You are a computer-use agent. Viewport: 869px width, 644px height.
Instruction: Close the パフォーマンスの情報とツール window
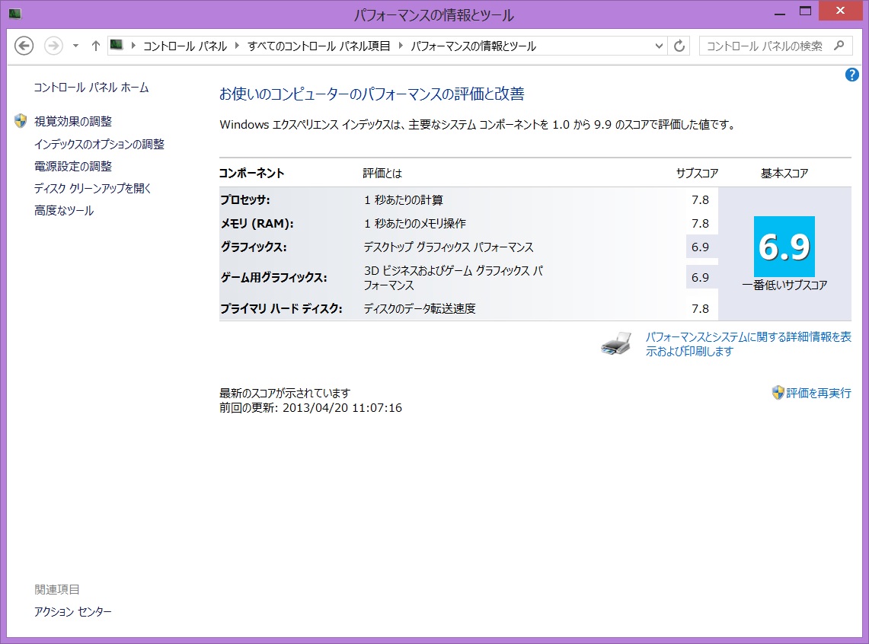(x=840, y=11)
